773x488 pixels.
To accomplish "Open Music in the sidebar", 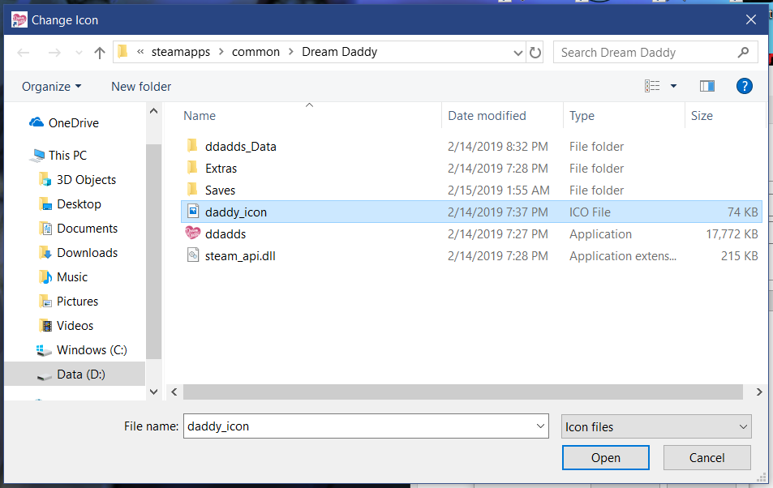I will coord(72,277).
